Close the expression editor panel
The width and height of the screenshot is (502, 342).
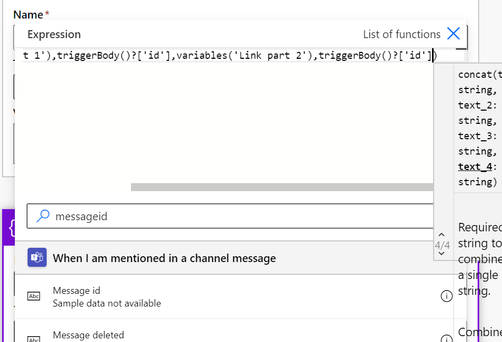pos(453,34)
